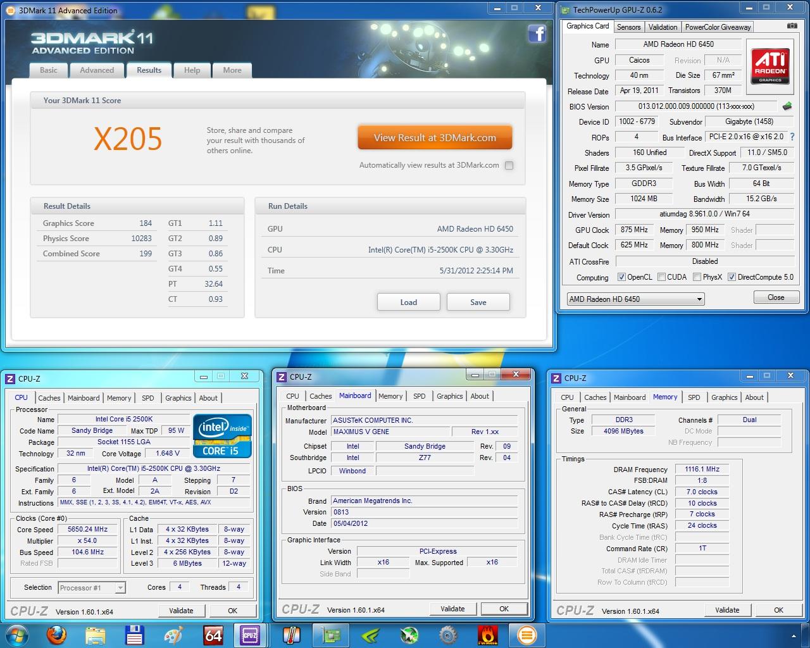Viewport: 810px width, 648px height.
Task: Toggle the CUDA checkbox in GPU-Z
Action: tap(661, 277)
